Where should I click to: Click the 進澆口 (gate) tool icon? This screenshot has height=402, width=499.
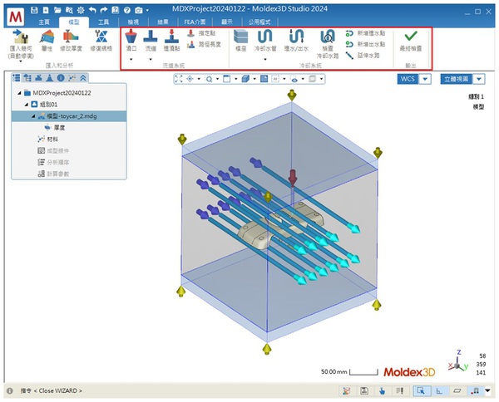(131, 37)
